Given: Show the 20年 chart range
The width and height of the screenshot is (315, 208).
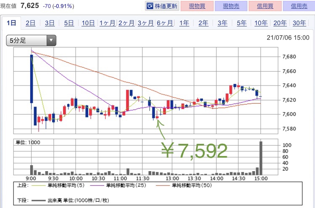Looking at the screenshot, I should coord(280,23).
